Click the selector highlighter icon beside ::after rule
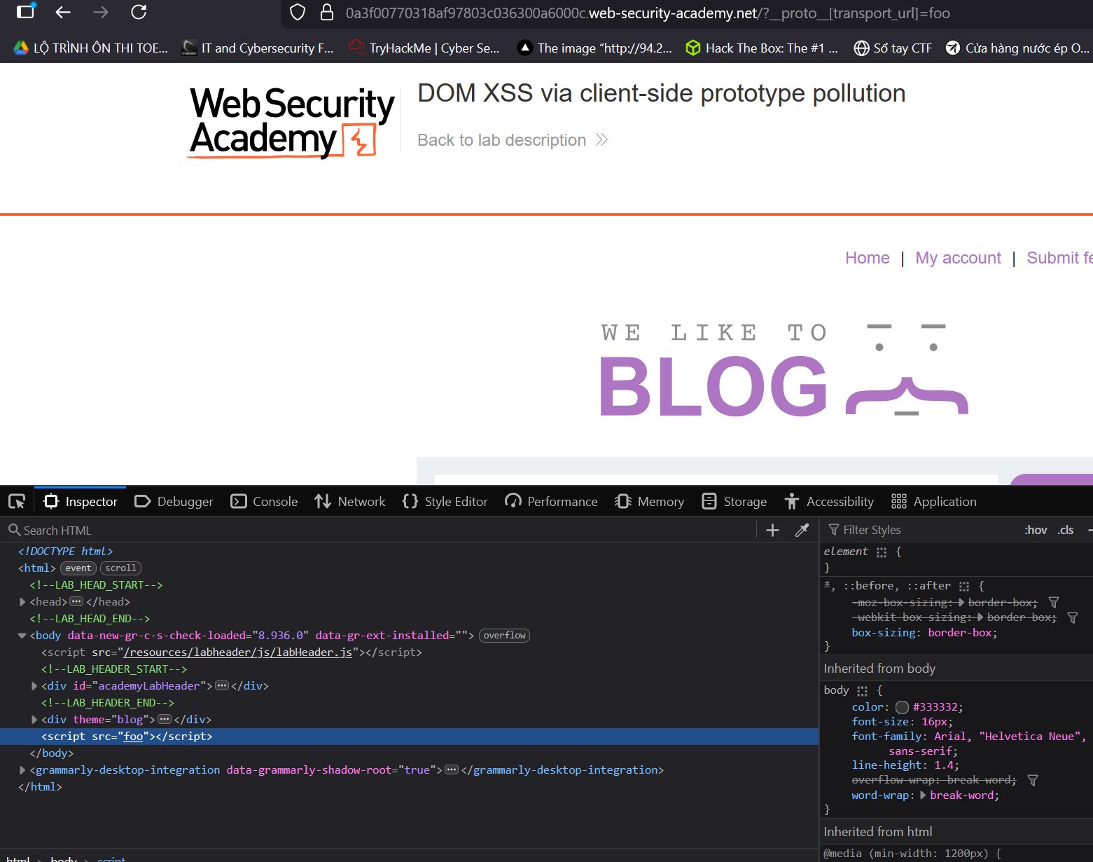The image size is (1093, 862). click(x=964, y=587)
